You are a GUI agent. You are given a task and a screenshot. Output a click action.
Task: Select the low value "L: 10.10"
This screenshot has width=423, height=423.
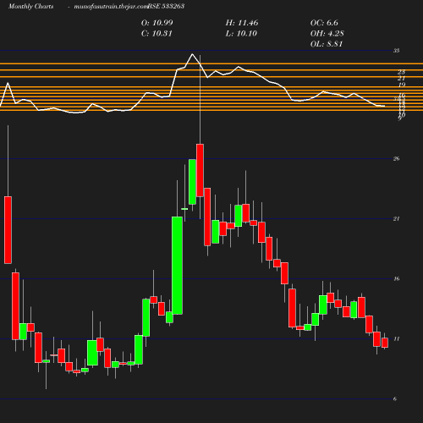coord(241,34)
